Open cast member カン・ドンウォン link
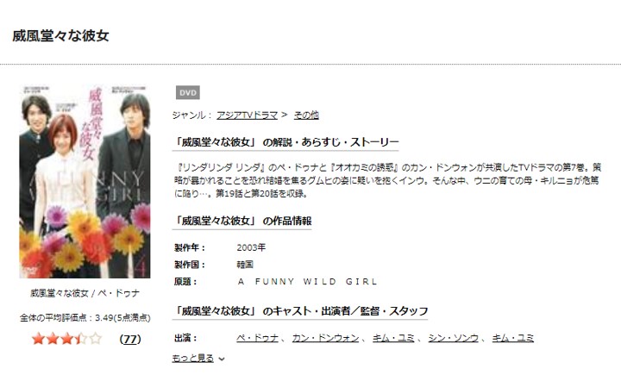Screen dimensions: 621x381 point(325,338)
